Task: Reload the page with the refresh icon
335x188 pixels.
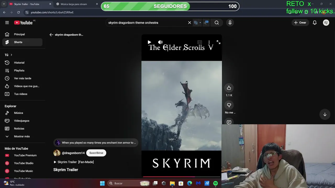Action: pos(18,12)
